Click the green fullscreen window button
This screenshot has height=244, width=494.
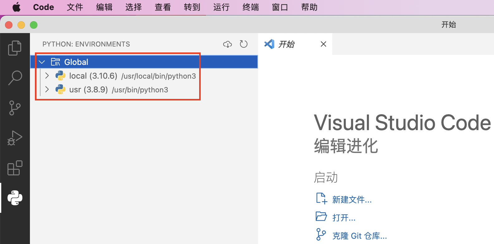[x=34, y=25]
